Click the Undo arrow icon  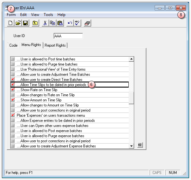pyautogui.click(x=70, y=23)
